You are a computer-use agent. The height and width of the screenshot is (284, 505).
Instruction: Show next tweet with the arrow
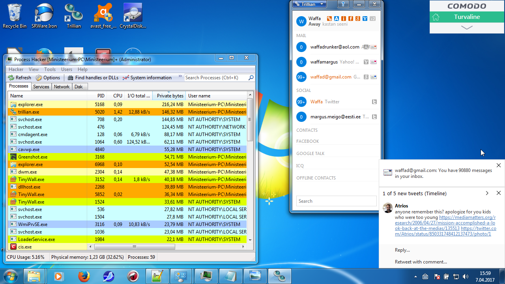487,193
